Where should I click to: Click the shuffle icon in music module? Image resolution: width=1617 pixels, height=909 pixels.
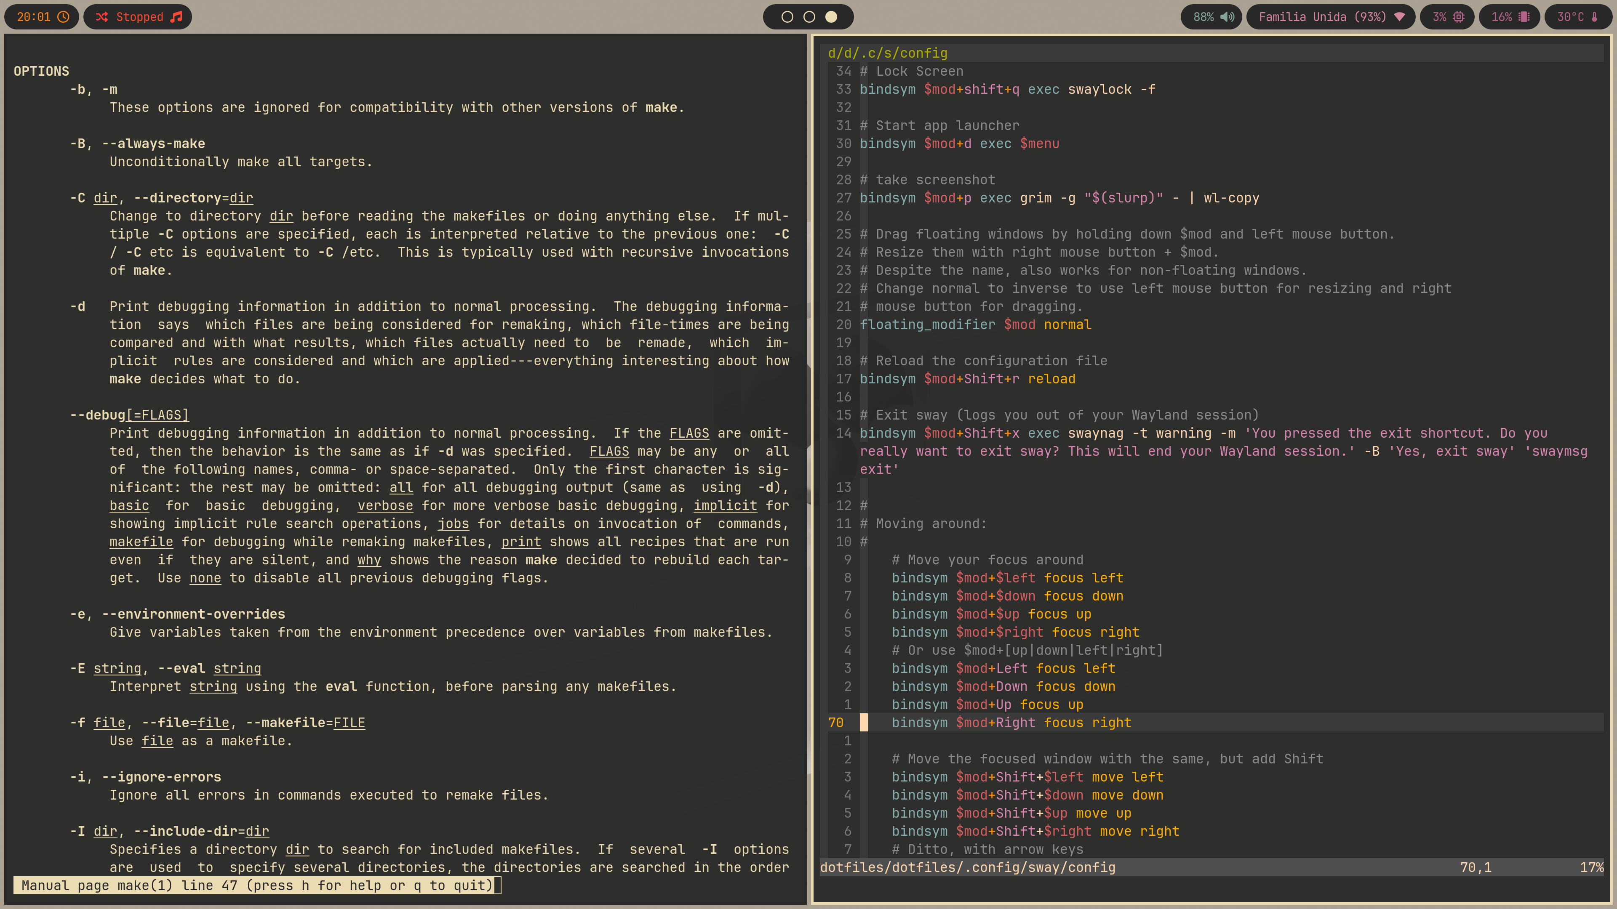[x=101, y=17]
